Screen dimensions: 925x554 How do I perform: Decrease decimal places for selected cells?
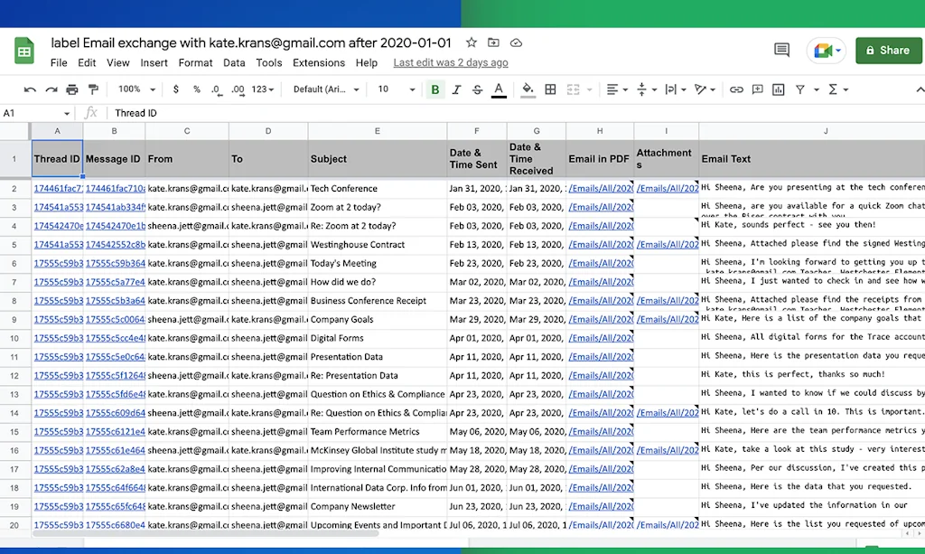coord(216,89)
